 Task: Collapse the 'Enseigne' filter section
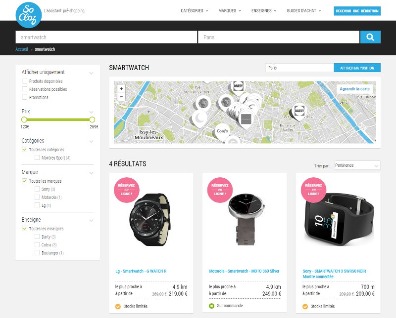coord(91,220)
